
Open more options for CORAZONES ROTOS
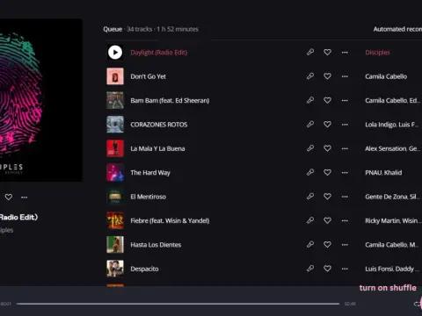pyautogui.click(x=345, y=125)
